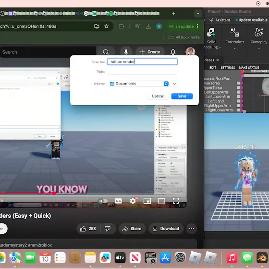Start YouTube voice search with microphone
The width and height of the screenshot is (269, 269).
(x=126, y=52)
